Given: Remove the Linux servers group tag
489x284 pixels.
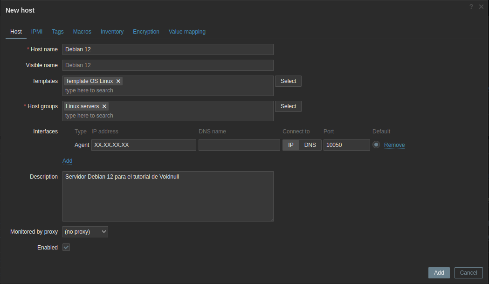Looking at the screenshot, I should click(104, 106).
